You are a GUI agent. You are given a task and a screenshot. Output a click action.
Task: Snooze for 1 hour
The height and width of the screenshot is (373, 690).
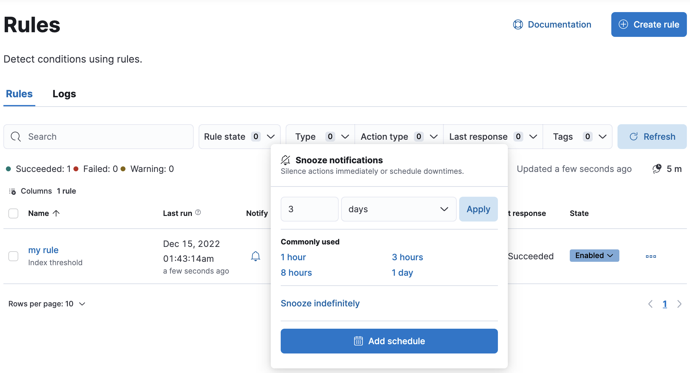(293, 257)
